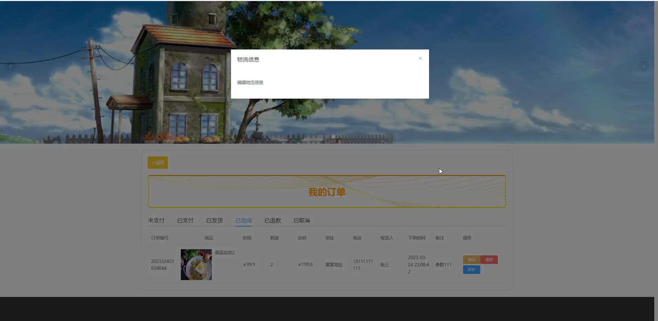Show the 已取消 orders tab
The width and height of the screenshot is (658, 321).
302,220
